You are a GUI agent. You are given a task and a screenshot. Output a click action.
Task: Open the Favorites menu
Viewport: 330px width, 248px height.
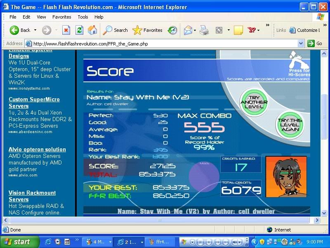click(x=61, y=17)
